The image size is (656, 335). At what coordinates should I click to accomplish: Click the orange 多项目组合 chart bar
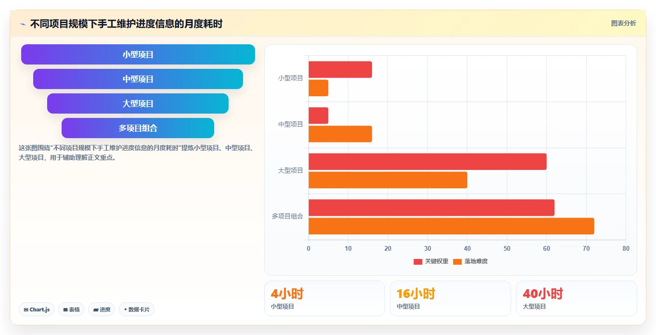[451, 226]
